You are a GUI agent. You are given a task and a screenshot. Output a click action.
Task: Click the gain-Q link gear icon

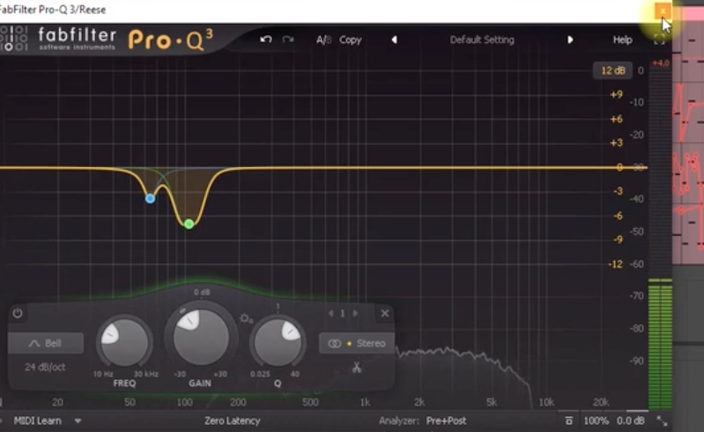tap(246, 318)
